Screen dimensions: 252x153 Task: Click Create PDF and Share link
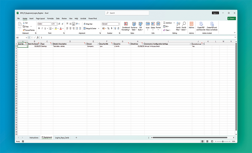(x=200, y=26)
